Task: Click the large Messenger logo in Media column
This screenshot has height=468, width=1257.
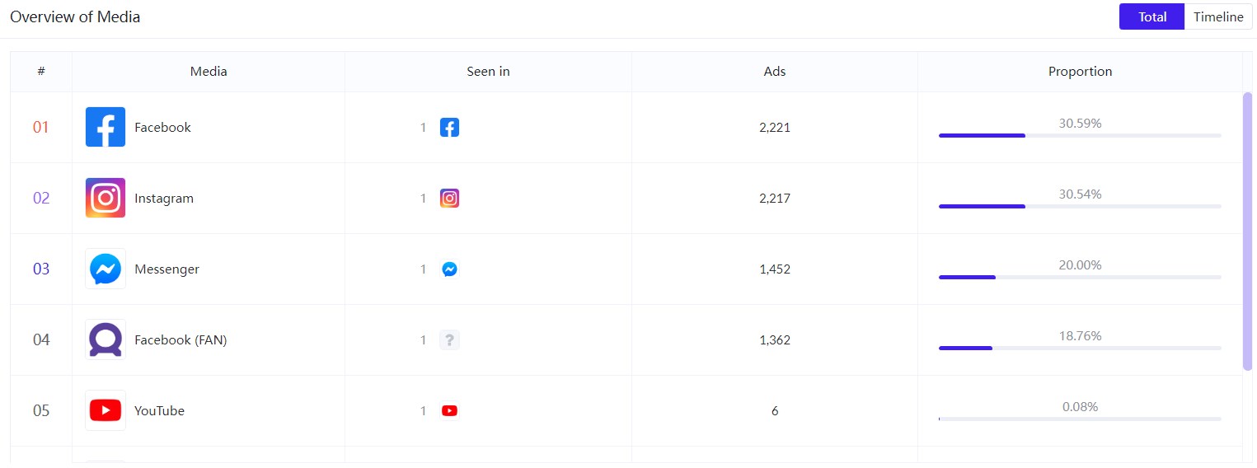Action: pos(106,269)
